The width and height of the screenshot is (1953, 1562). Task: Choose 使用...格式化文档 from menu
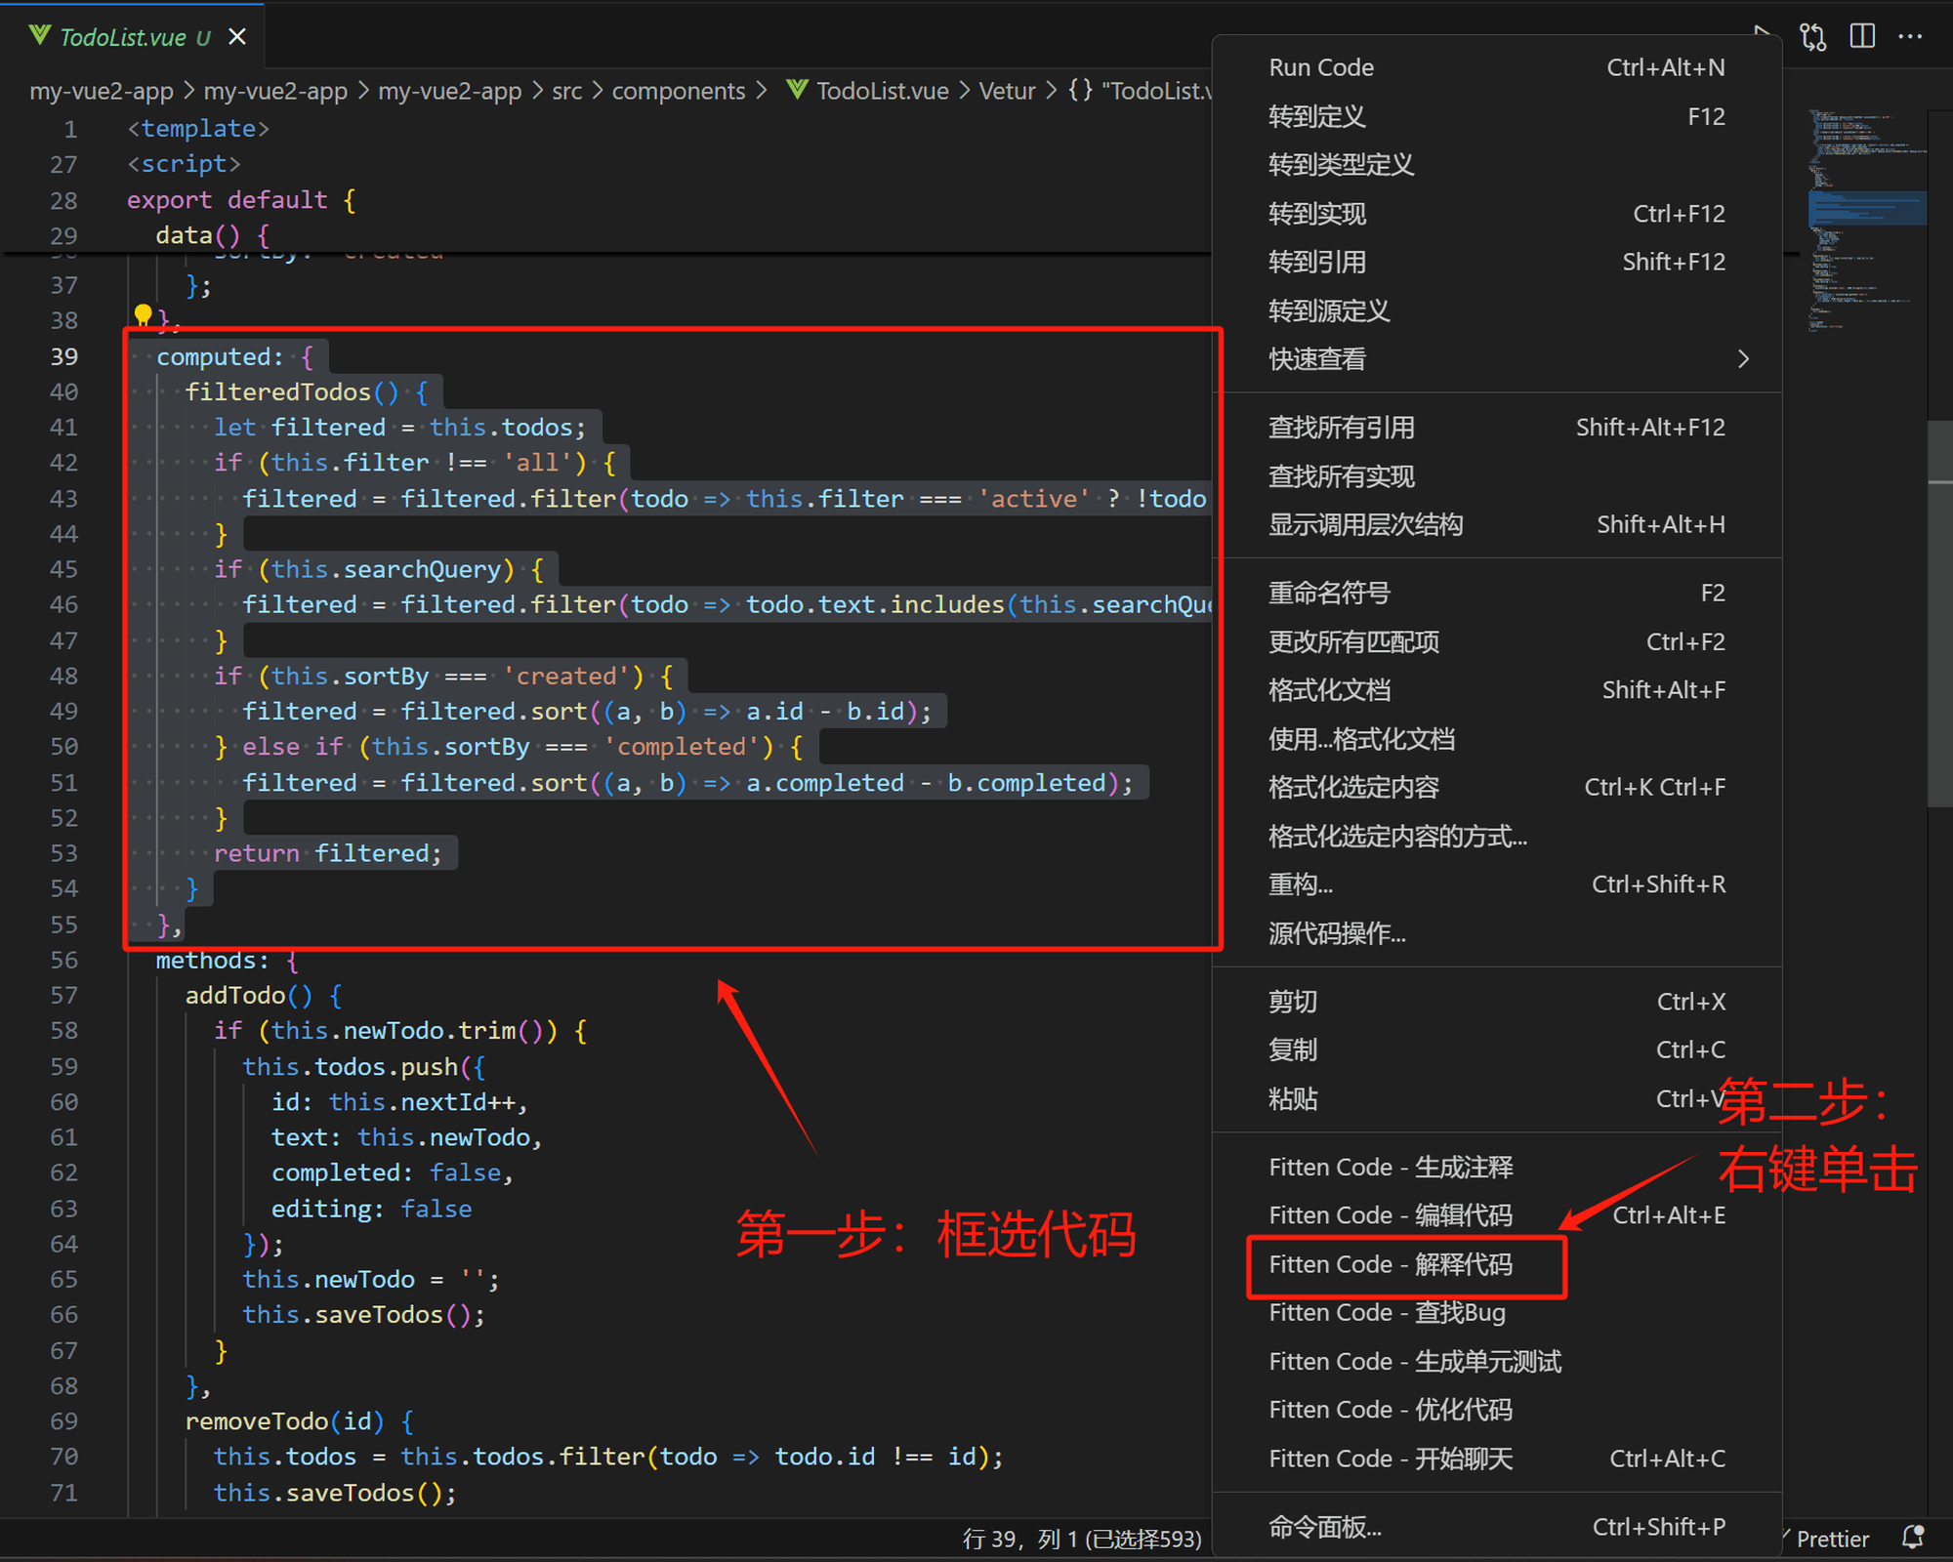(1497, 739)
